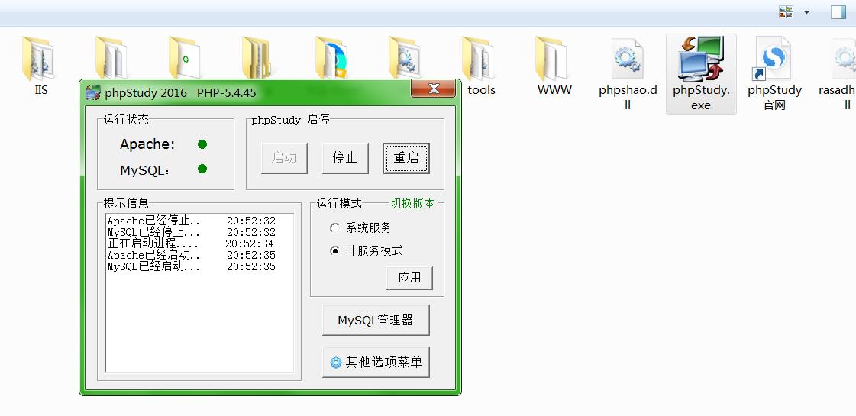Image resolution: width=856 pixels, height=416 pixels.
Task: Click the gear icon on 其他选项菜单
Action: 336,363
